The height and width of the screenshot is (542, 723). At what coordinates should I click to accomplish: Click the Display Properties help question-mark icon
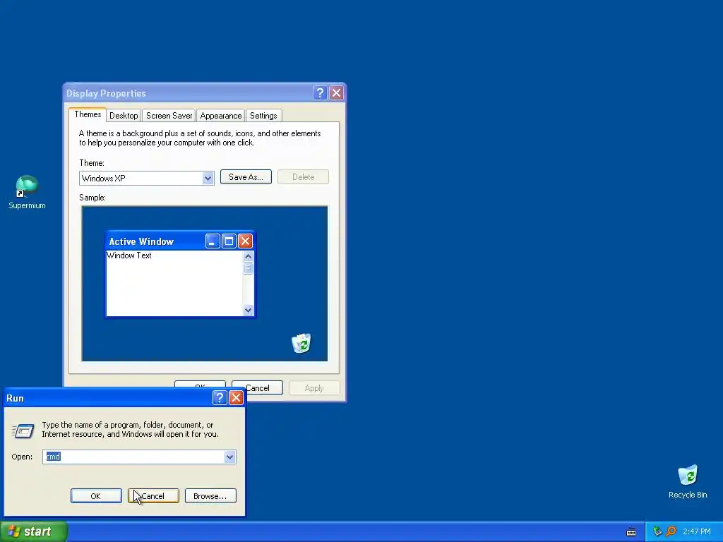tap(320, 93)
